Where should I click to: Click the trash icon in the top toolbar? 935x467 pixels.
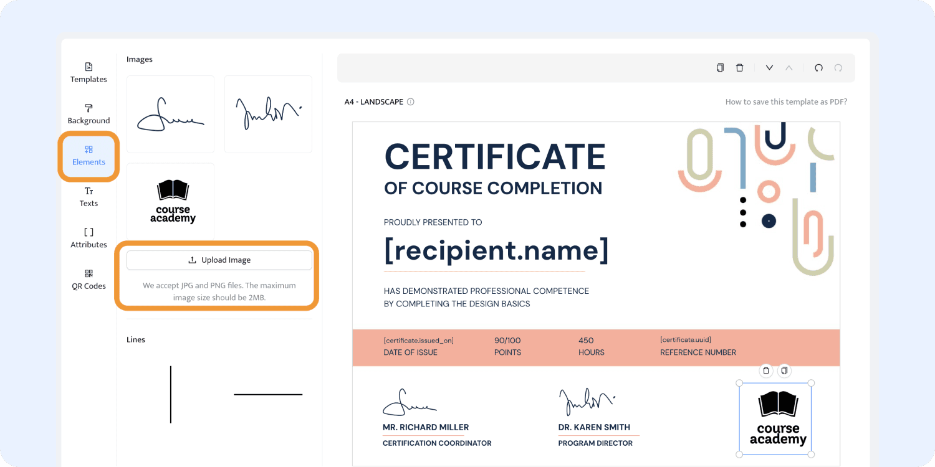coord(739,68)
